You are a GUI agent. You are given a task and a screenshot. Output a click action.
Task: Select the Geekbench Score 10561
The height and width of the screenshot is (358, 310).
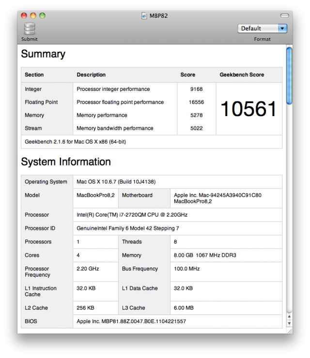pos(249,109)
